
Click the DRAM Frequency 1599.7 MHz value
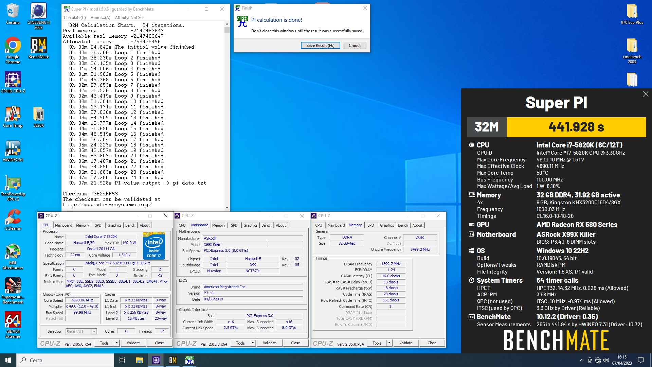(x=391, y=264)
